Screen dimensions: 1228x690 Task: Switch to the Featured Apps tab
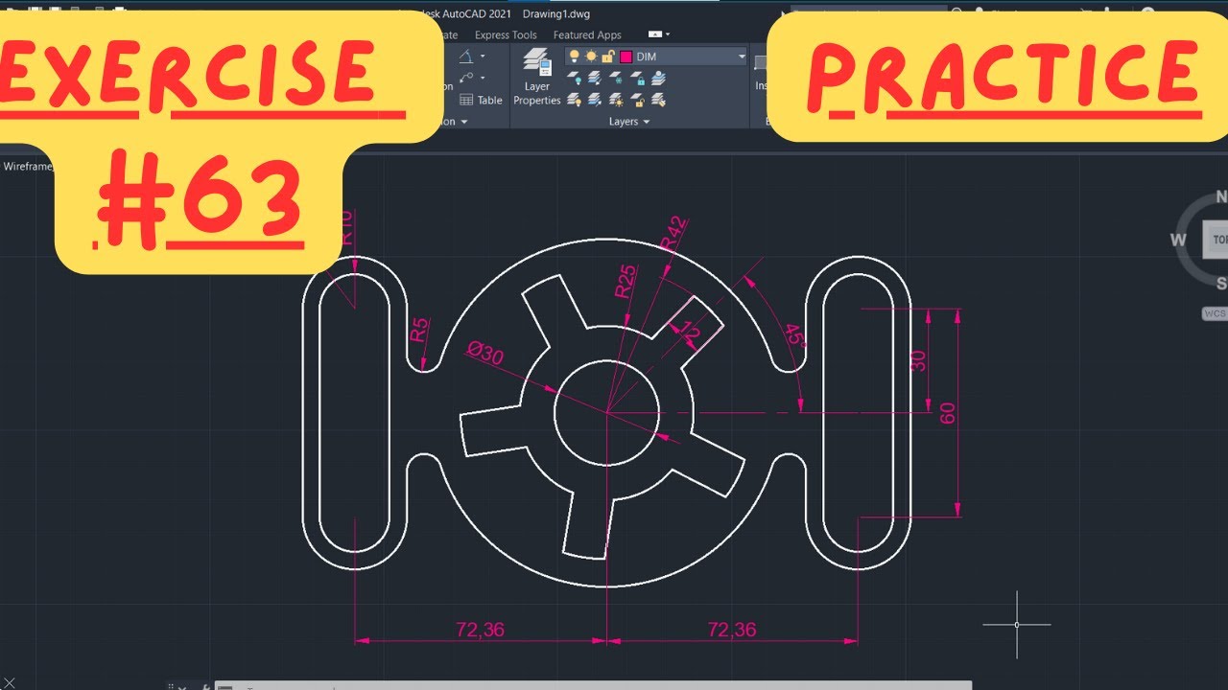[587, 35]
